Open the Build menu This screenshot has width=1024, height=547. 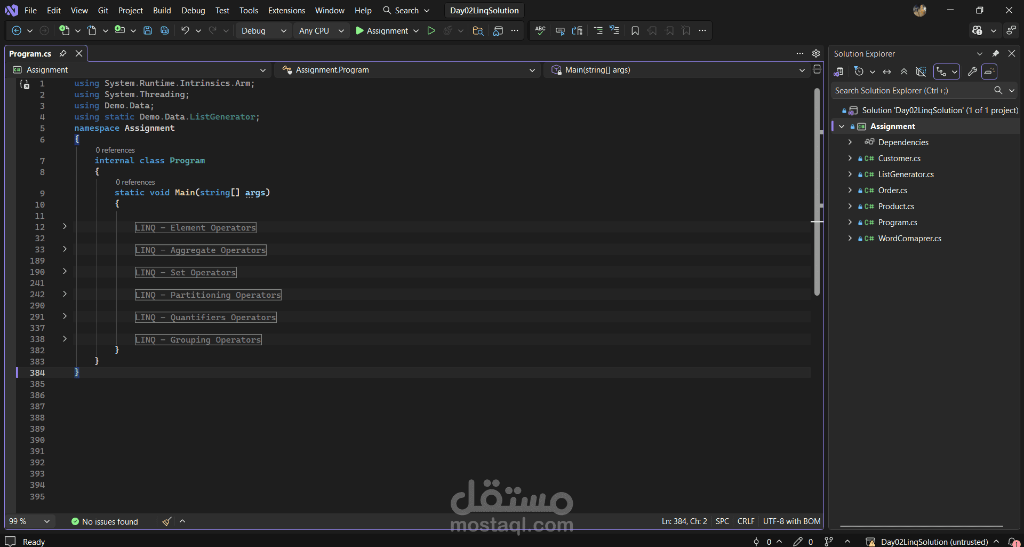[x=162, y=11]
